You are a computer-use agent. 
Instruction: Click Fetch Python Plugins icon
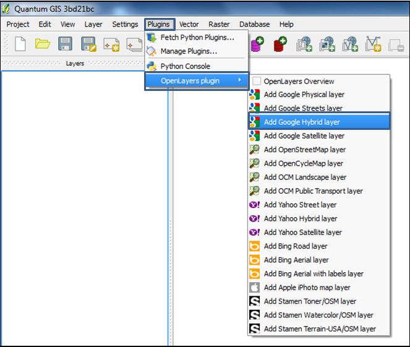(x=152, y=37)
